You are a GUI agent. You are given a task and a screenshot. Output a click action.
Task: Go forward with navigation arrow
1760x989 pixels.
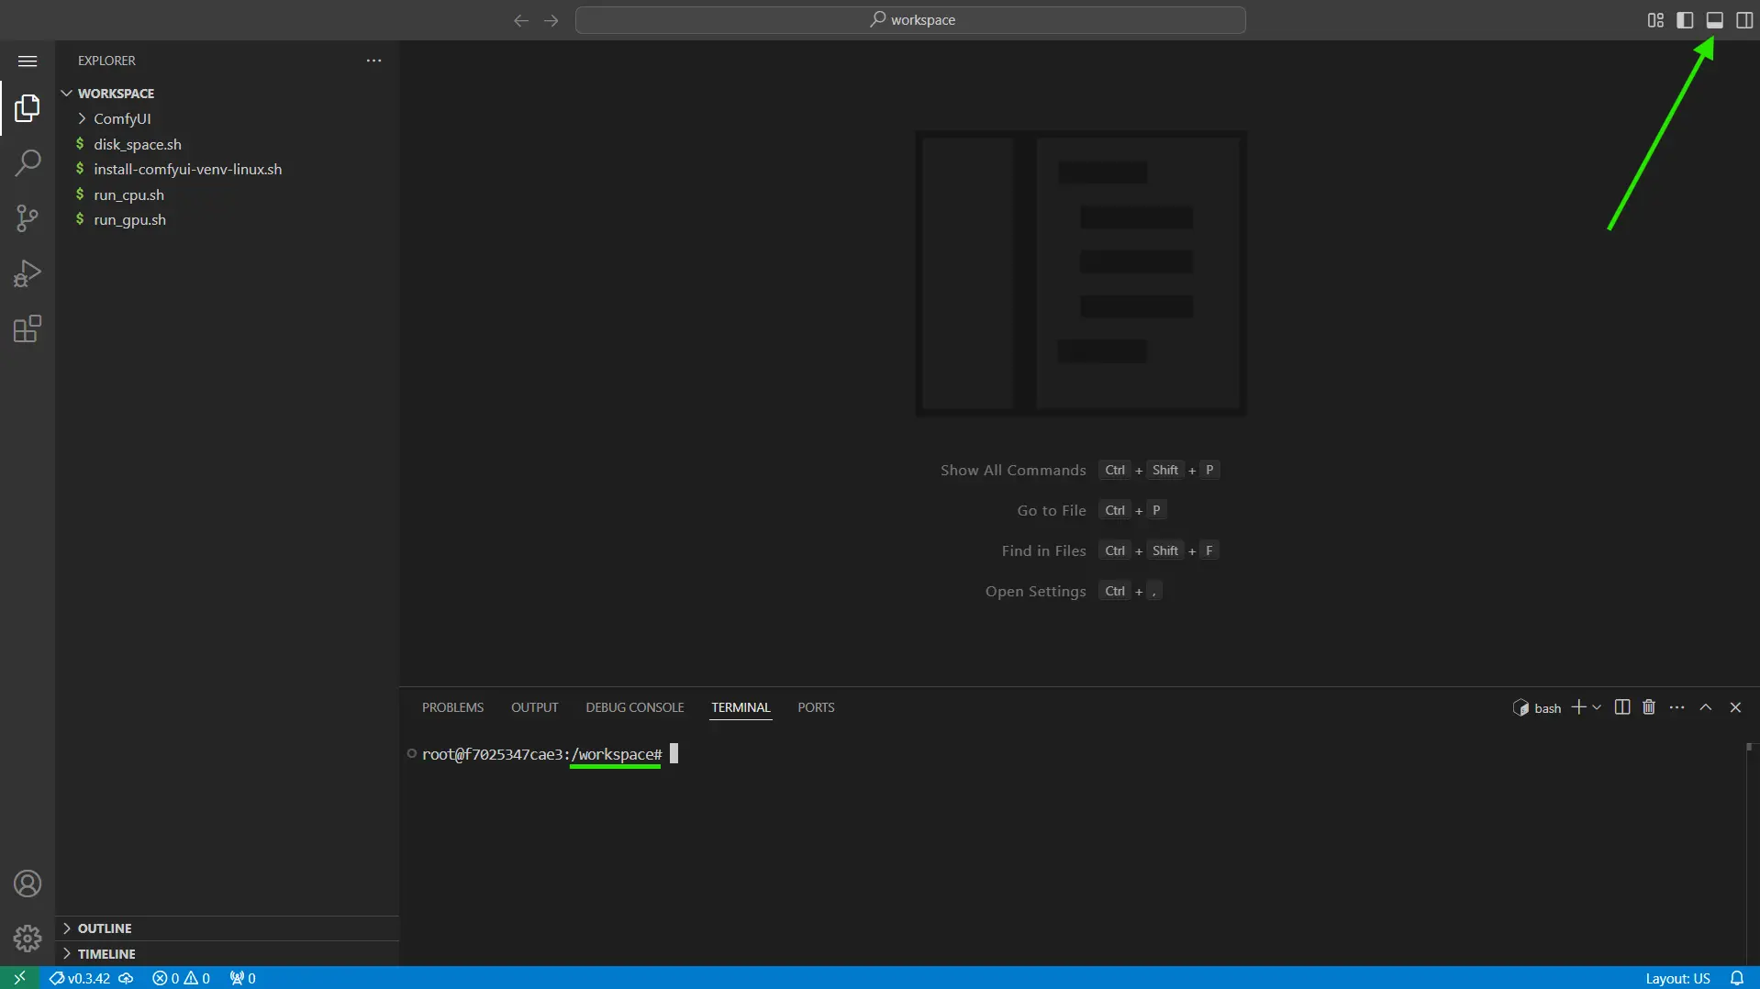point(551,20)
